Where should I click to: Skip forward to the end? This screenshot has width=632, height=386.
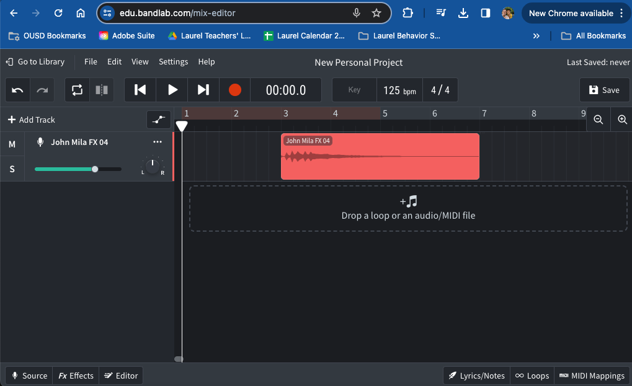(x=203, y=90)
